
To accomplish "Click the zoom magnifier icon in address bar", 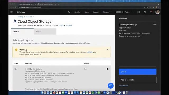I will pos(144,7).
